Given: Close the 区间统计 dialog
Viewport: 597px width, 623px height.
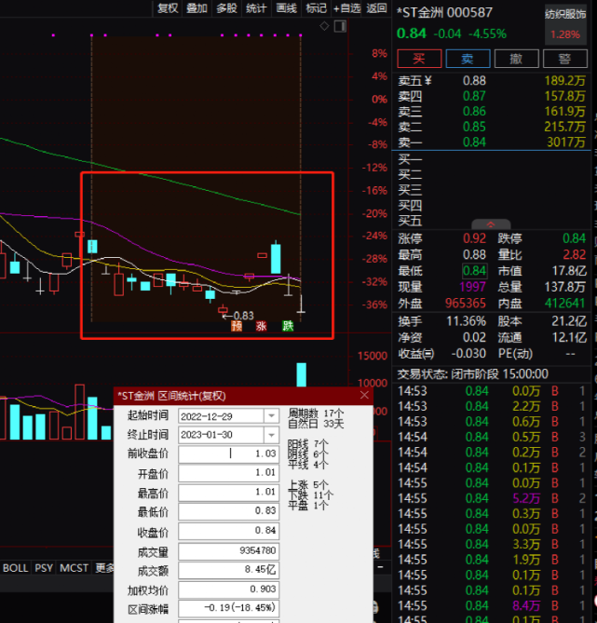Looking at the screenshot, I should click(x=364, y=396).
